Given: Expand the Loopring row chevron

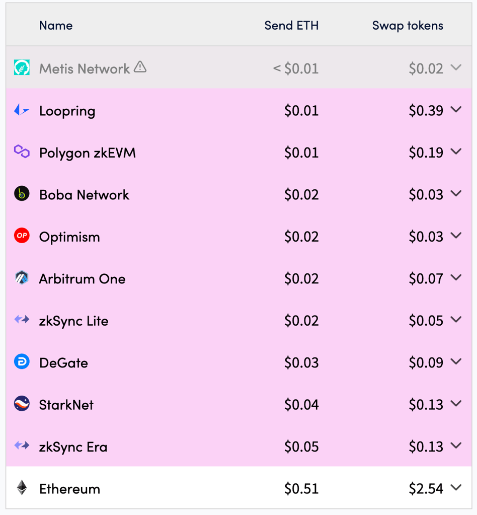Looking at the screenshot, I should (456, 110).
